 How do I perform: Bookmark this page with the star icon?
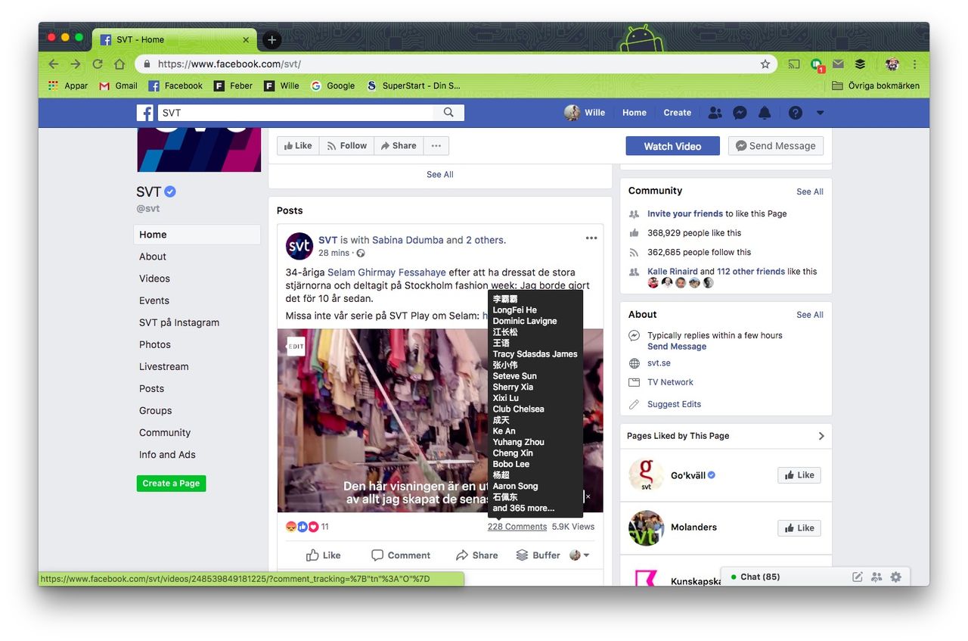tap(765, 64)
